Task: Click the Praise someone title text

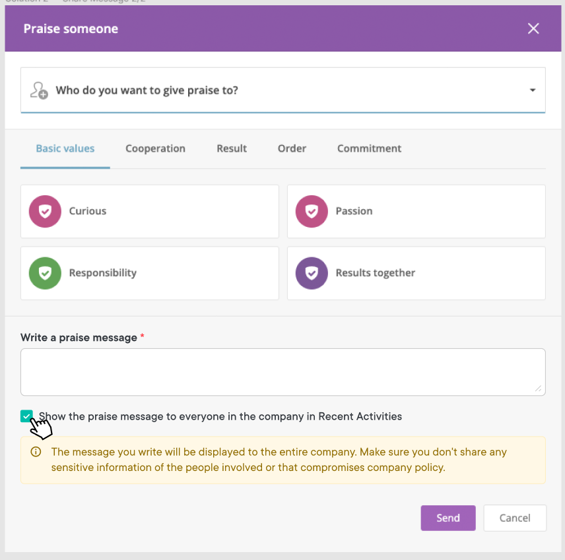Action: point(71,28)
